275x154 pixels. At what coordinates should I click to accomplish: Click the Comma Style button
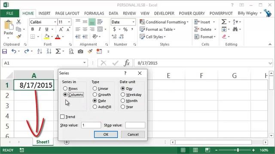[132, 29]
